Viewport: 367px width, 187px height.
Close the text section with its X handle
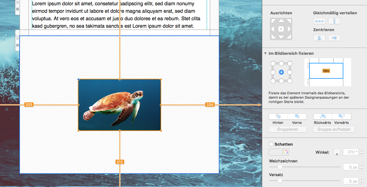pyautogui.click(x=17, y=2)
